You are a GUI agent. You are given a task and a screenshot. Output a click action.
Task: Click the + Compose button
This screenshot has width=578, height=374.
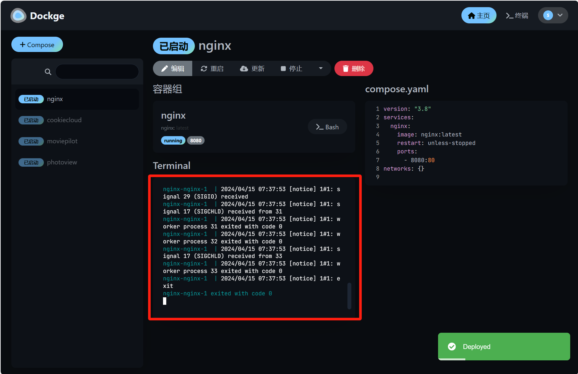[x=37, y=45]
